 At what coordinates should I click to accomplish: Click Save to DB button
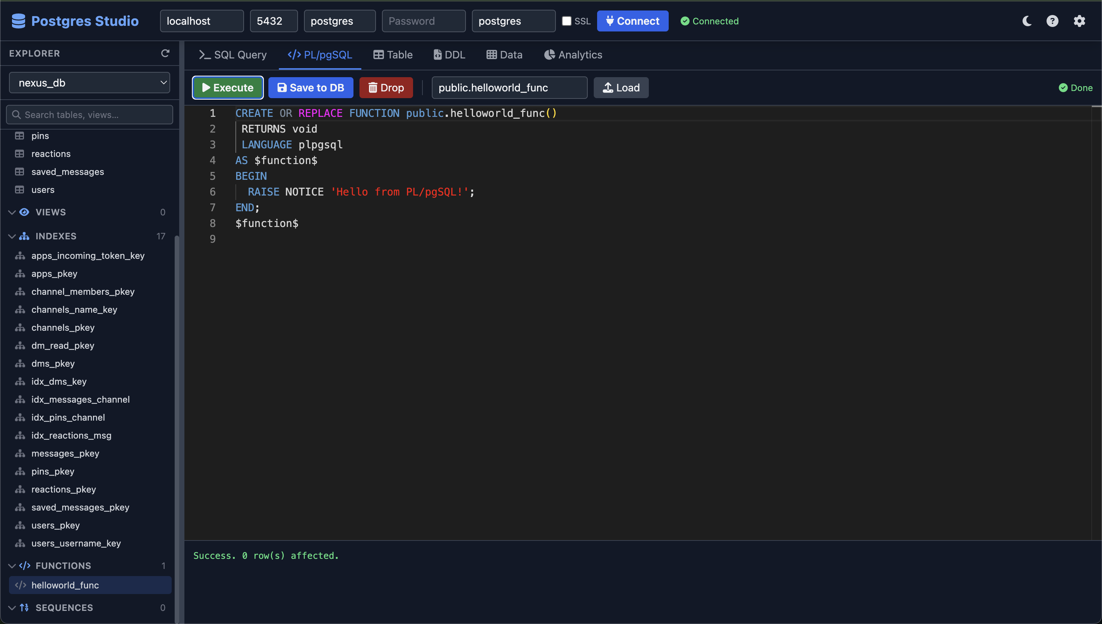pos(311,88)
